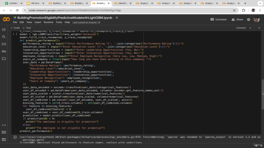Open the terminal icon in sidebar
Viewport: 264px width, 148px height.
click(4, 140)
